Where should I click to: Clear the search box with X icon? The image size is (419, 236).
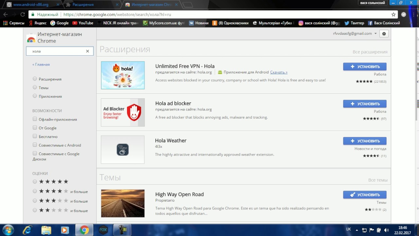(x=87, y=51)
